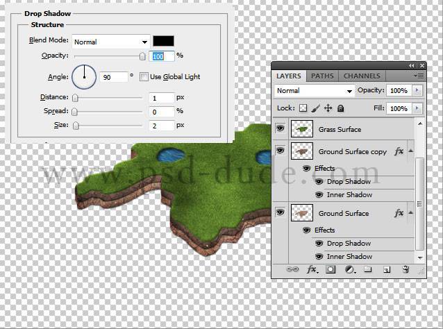The height and width of the screenshot is (329, 443).
Task: Select the Ground Surface copy layer name
Action: [x=353, y=151]
